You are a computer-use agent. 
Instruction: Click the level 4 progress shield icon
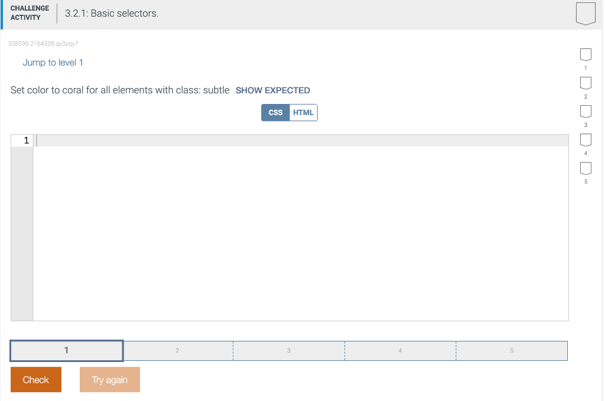click(586, 140)
